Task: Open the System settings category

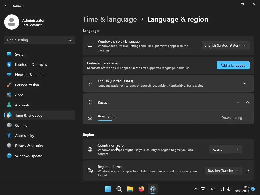Action: coord(39,54)
